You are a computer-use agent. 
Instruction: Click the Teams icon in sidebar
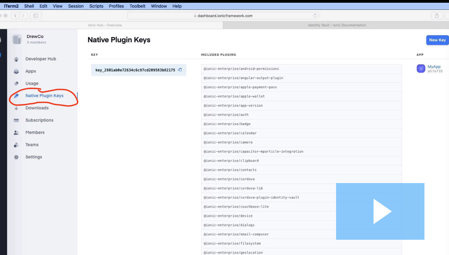[16, 145]
